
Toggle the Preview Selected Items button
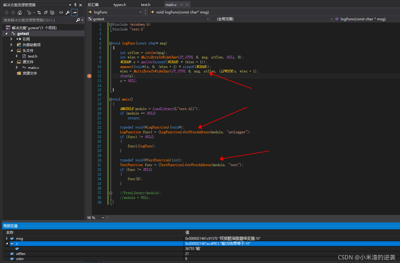click(74, 13)
